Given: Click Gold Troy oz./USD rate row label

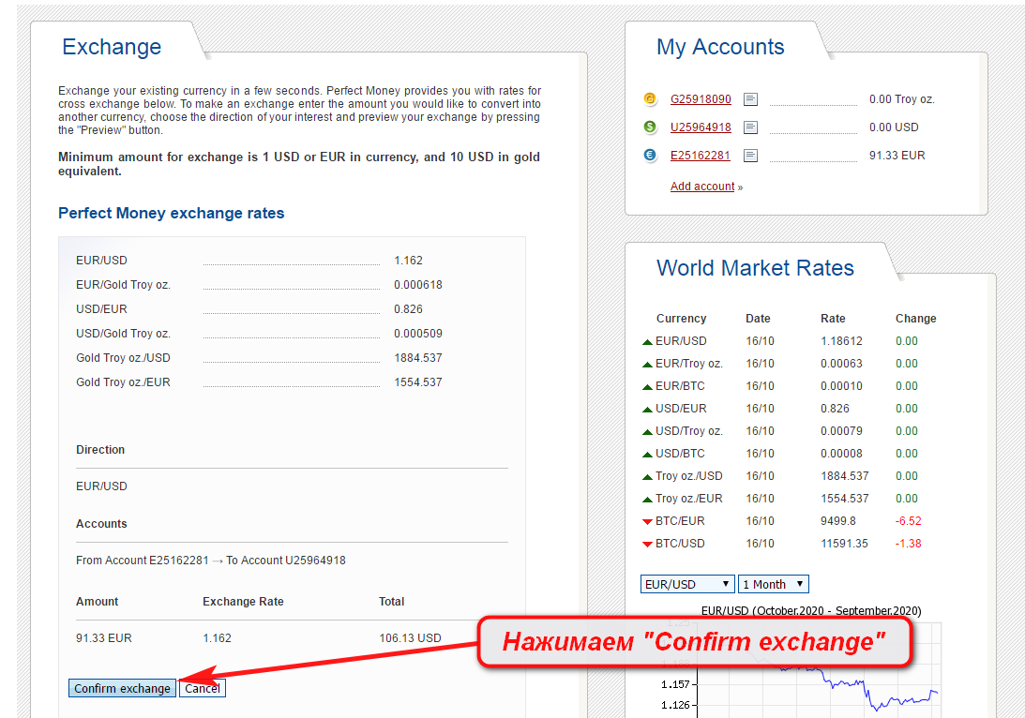Looking at the screenshot, I should point(123,358).
